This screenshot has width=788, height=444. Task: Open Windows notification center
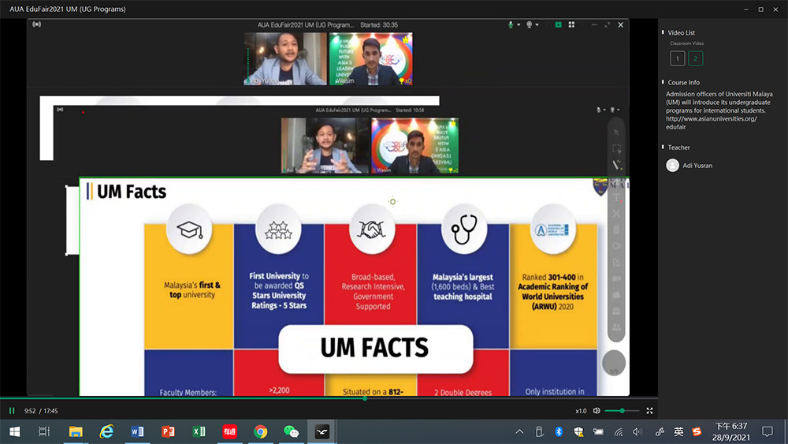point(768,431)
